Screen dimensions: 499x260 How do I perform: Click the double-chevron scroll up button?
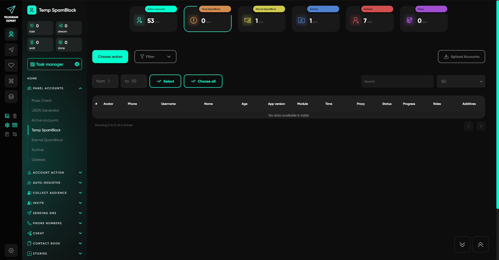point(480,244)
